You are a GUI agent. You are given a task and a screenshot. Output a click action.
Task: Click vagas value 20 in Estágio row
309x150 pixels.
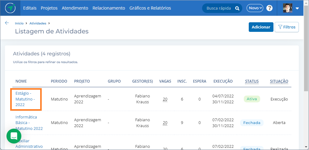(165, 99)
